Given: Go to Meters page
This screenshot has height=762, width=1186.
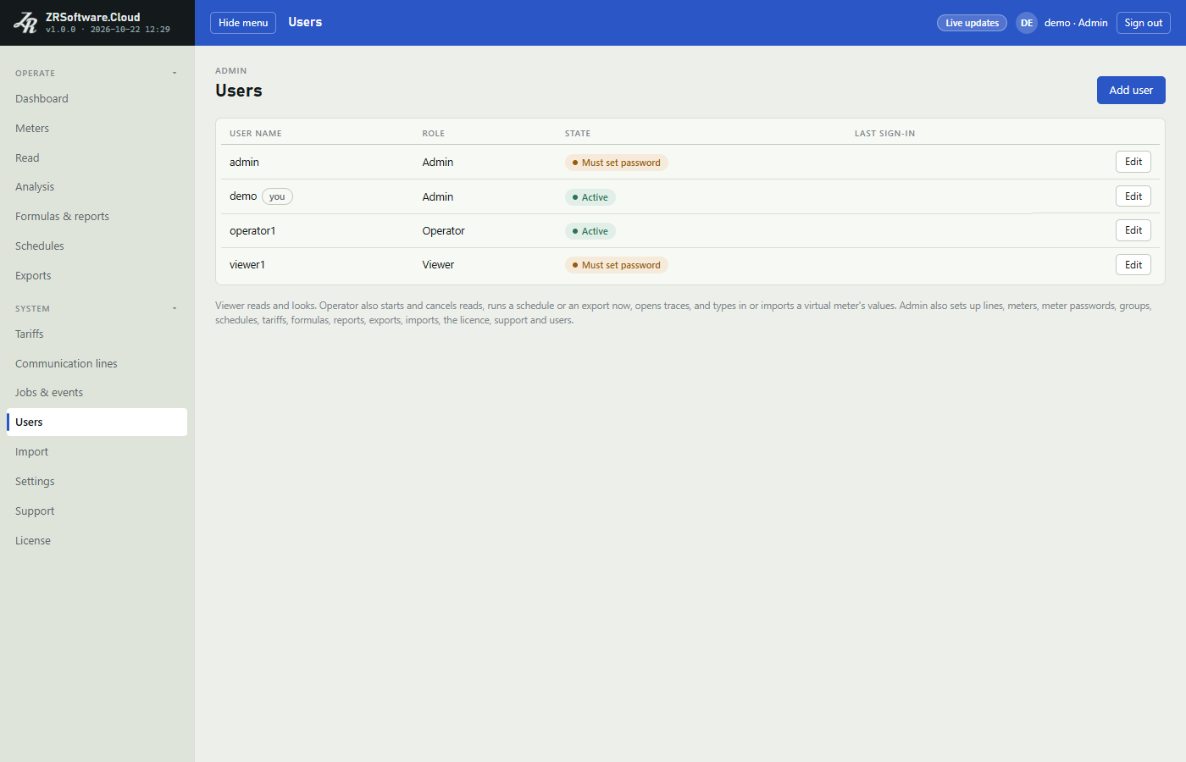Looking at the screenshot, I should point(97,129).
